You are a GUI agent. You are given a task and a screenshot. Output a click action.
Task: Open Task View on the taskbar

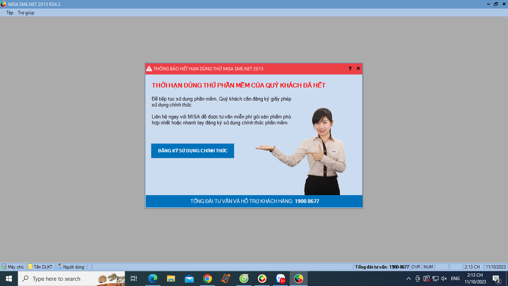[x=134, y=279]
